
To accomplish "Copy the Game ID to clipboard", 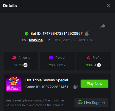I will coord(75,87).
